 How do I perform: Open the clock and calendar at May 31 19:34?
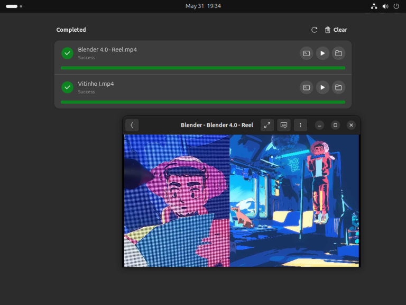coord(203,6)
